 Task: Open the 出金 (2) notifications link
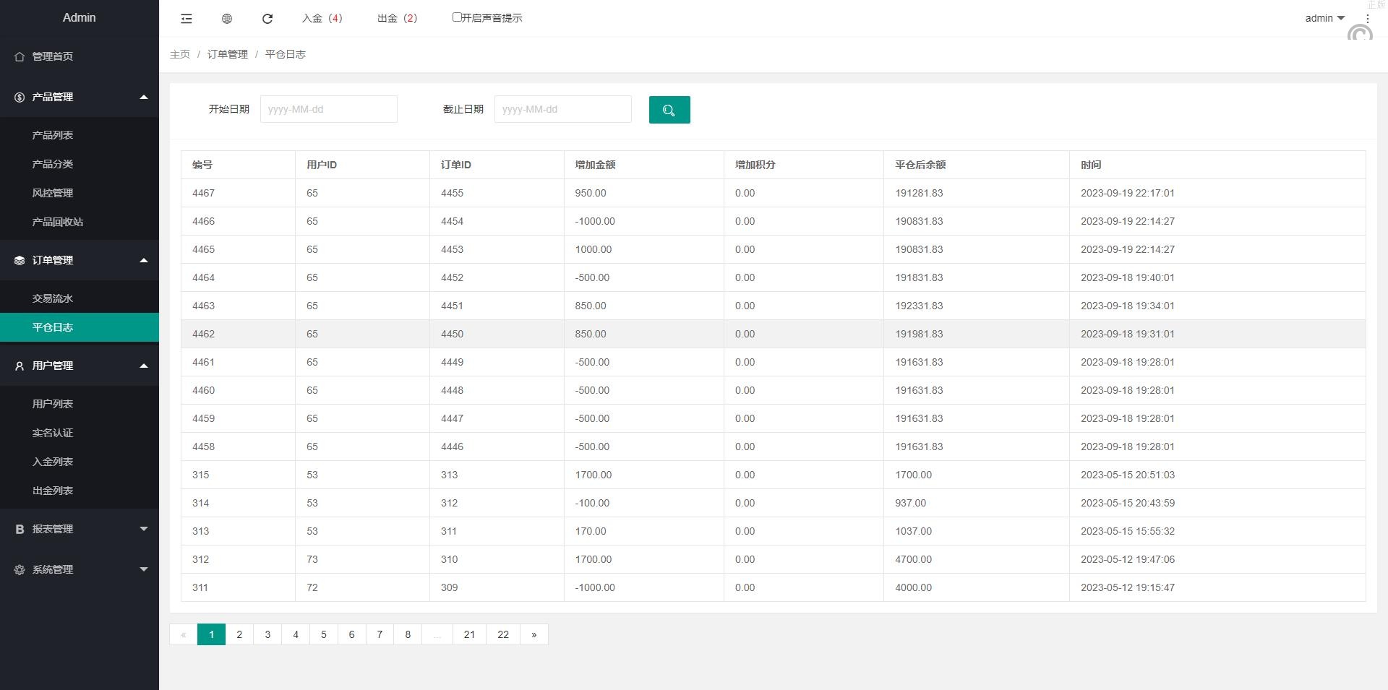point(397,18)
